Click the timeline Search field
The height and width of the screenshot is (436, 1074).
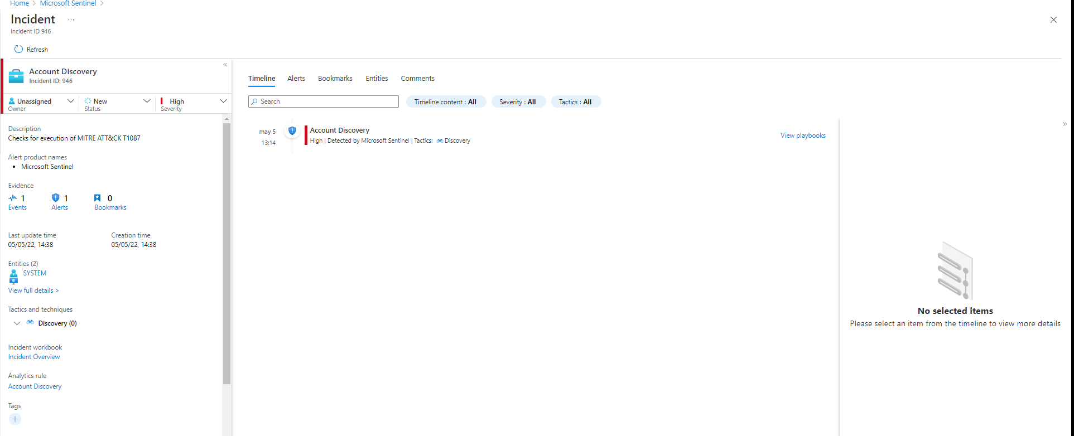point(324,101)
